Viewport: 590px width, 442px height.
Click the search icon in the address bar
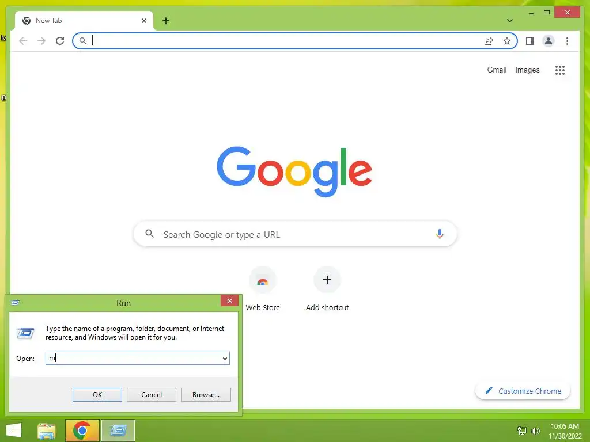pyautogui.click(x=83, y=41)
